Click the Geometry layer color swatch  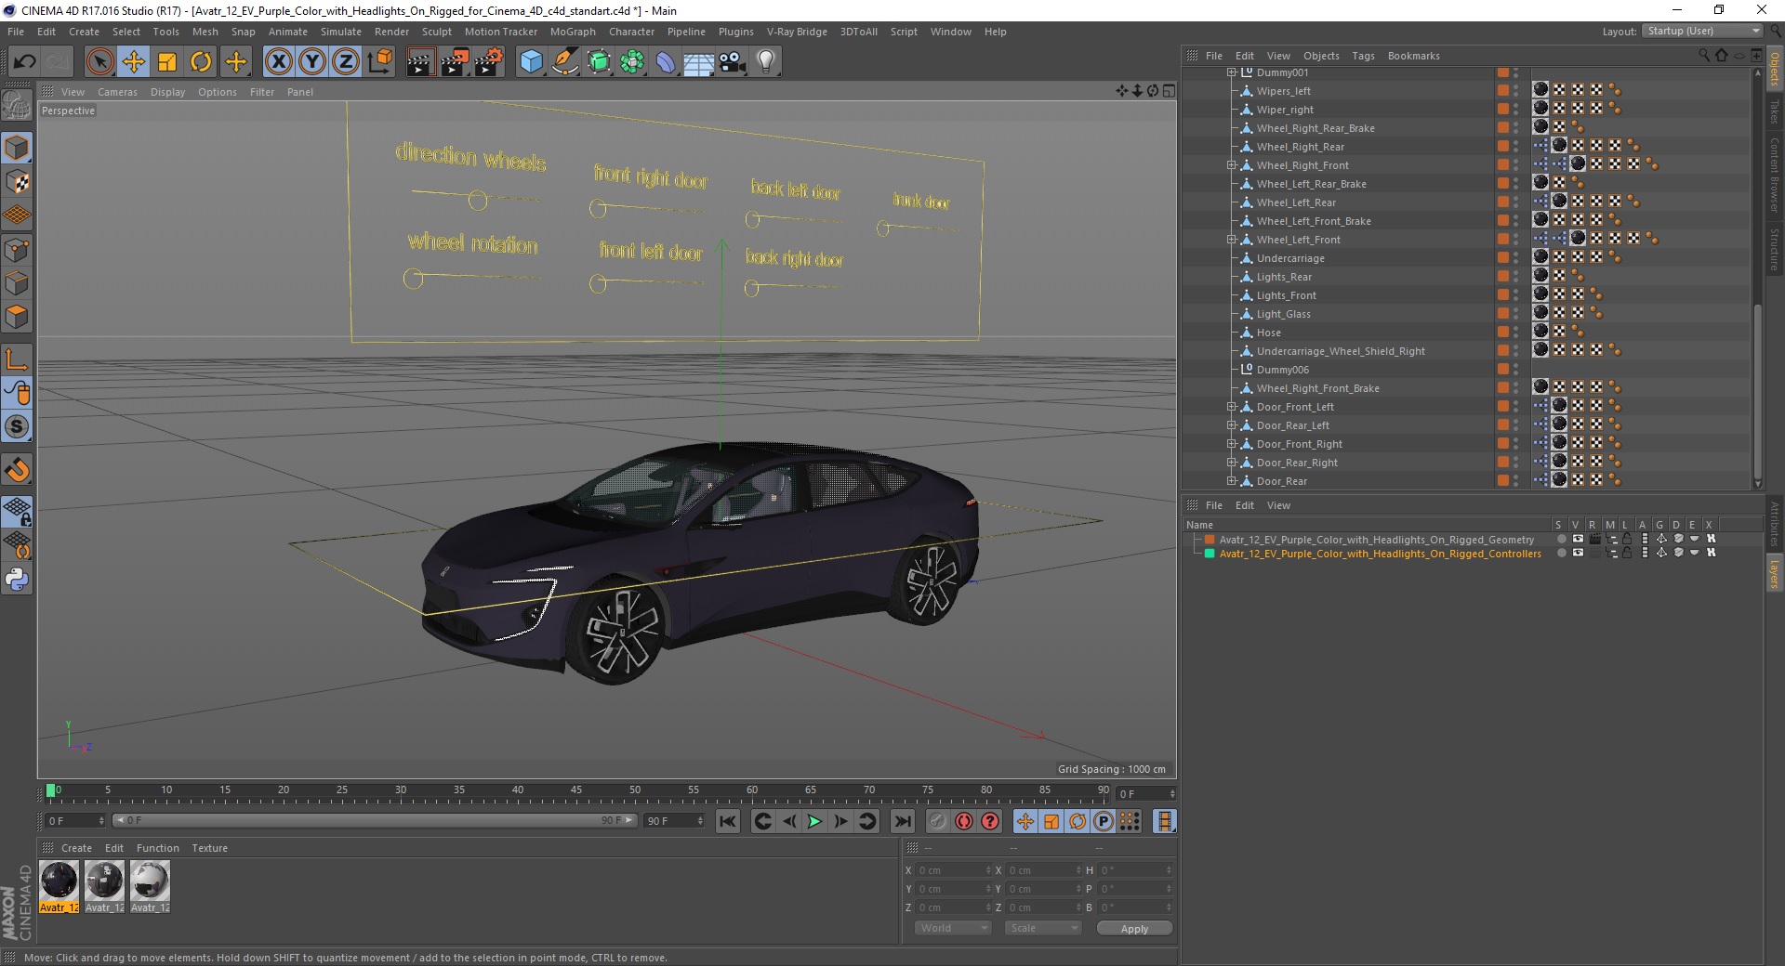pyautogui.click(x=1210, y=540)
